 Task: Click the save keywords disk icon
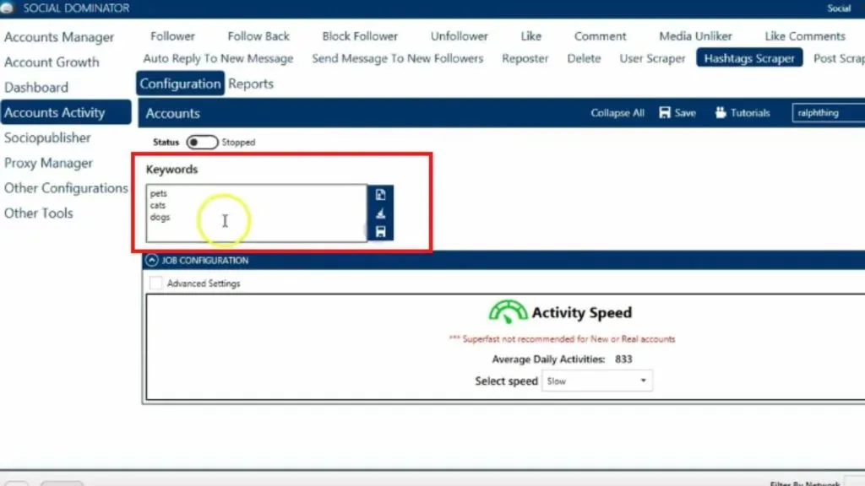pos(380,232)
